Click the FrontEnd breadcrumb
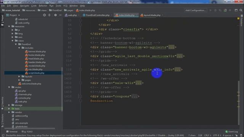The width and height of the screenshot is (244, 137). [x=55, y=10]
